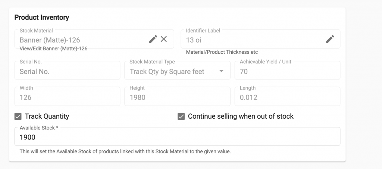Select the Height field showing 1980
The image size is (382, 169).
177,97
